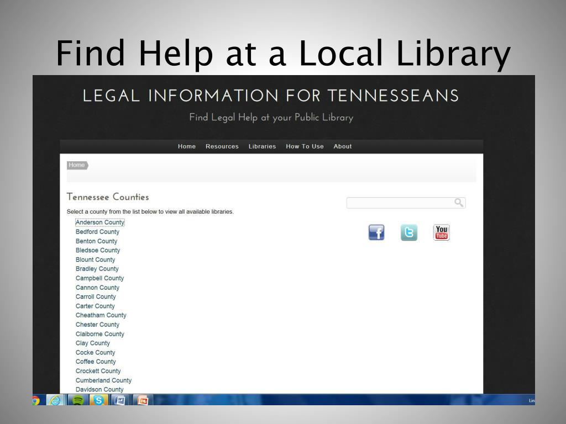
Task: Click the search magnifier icon
Action: [x=459, y=203]
